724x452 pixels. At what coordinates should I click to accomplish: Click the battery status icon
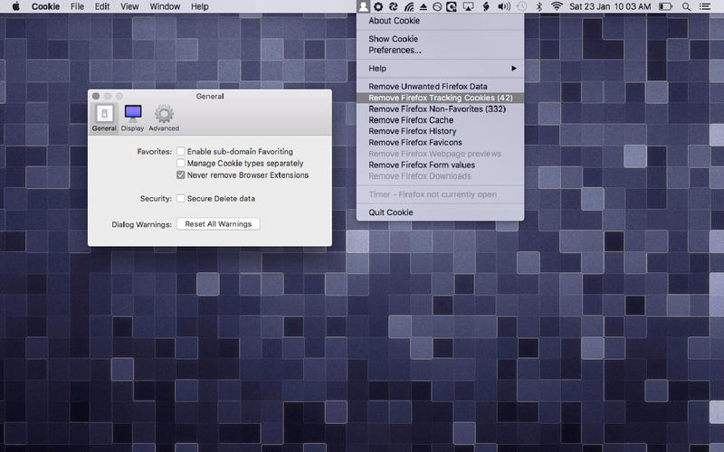665,6
